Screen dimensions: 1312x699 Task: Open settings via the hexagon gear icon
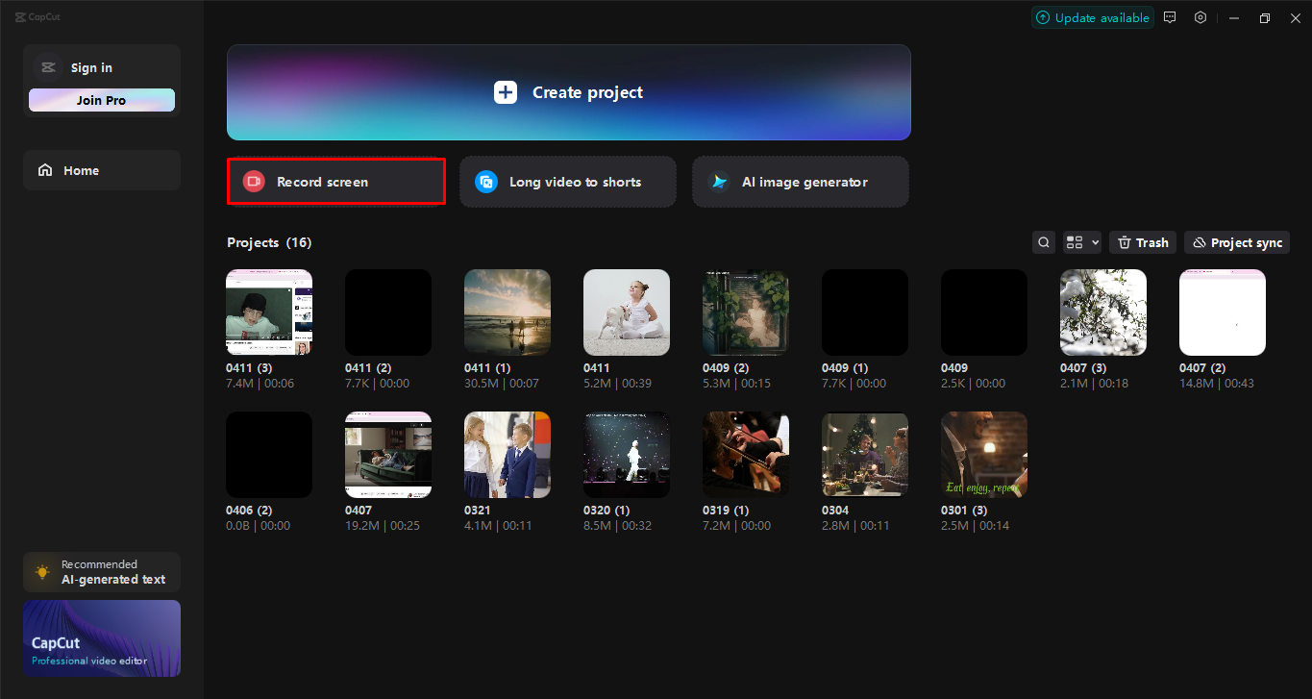pyautogui.click(x=1201, y=17)
